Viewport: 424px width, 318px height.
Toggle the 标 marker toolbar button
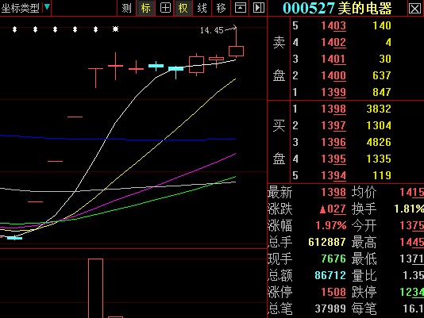tap(145, 8)
